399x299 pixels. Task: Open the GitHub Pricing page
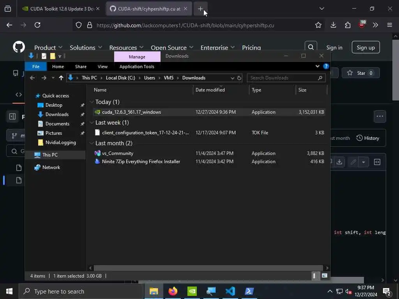[251, 47]
